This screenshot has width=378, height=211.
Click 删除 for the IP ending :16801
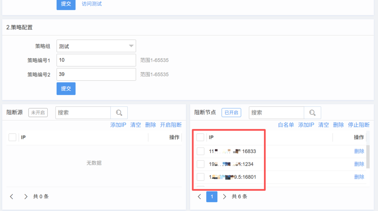click(359, 177)
